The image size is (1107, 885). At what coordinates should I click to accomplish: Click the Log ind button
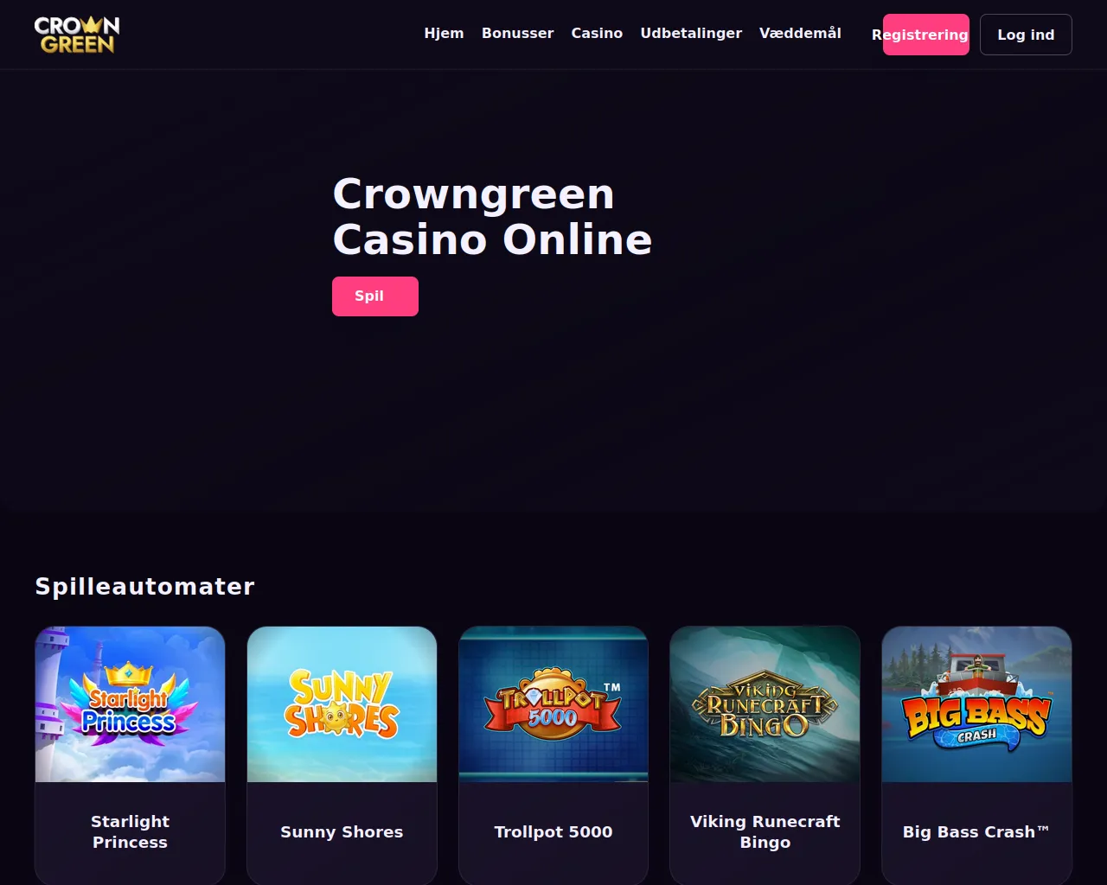pyautogui.click(x=1026, y=35)
